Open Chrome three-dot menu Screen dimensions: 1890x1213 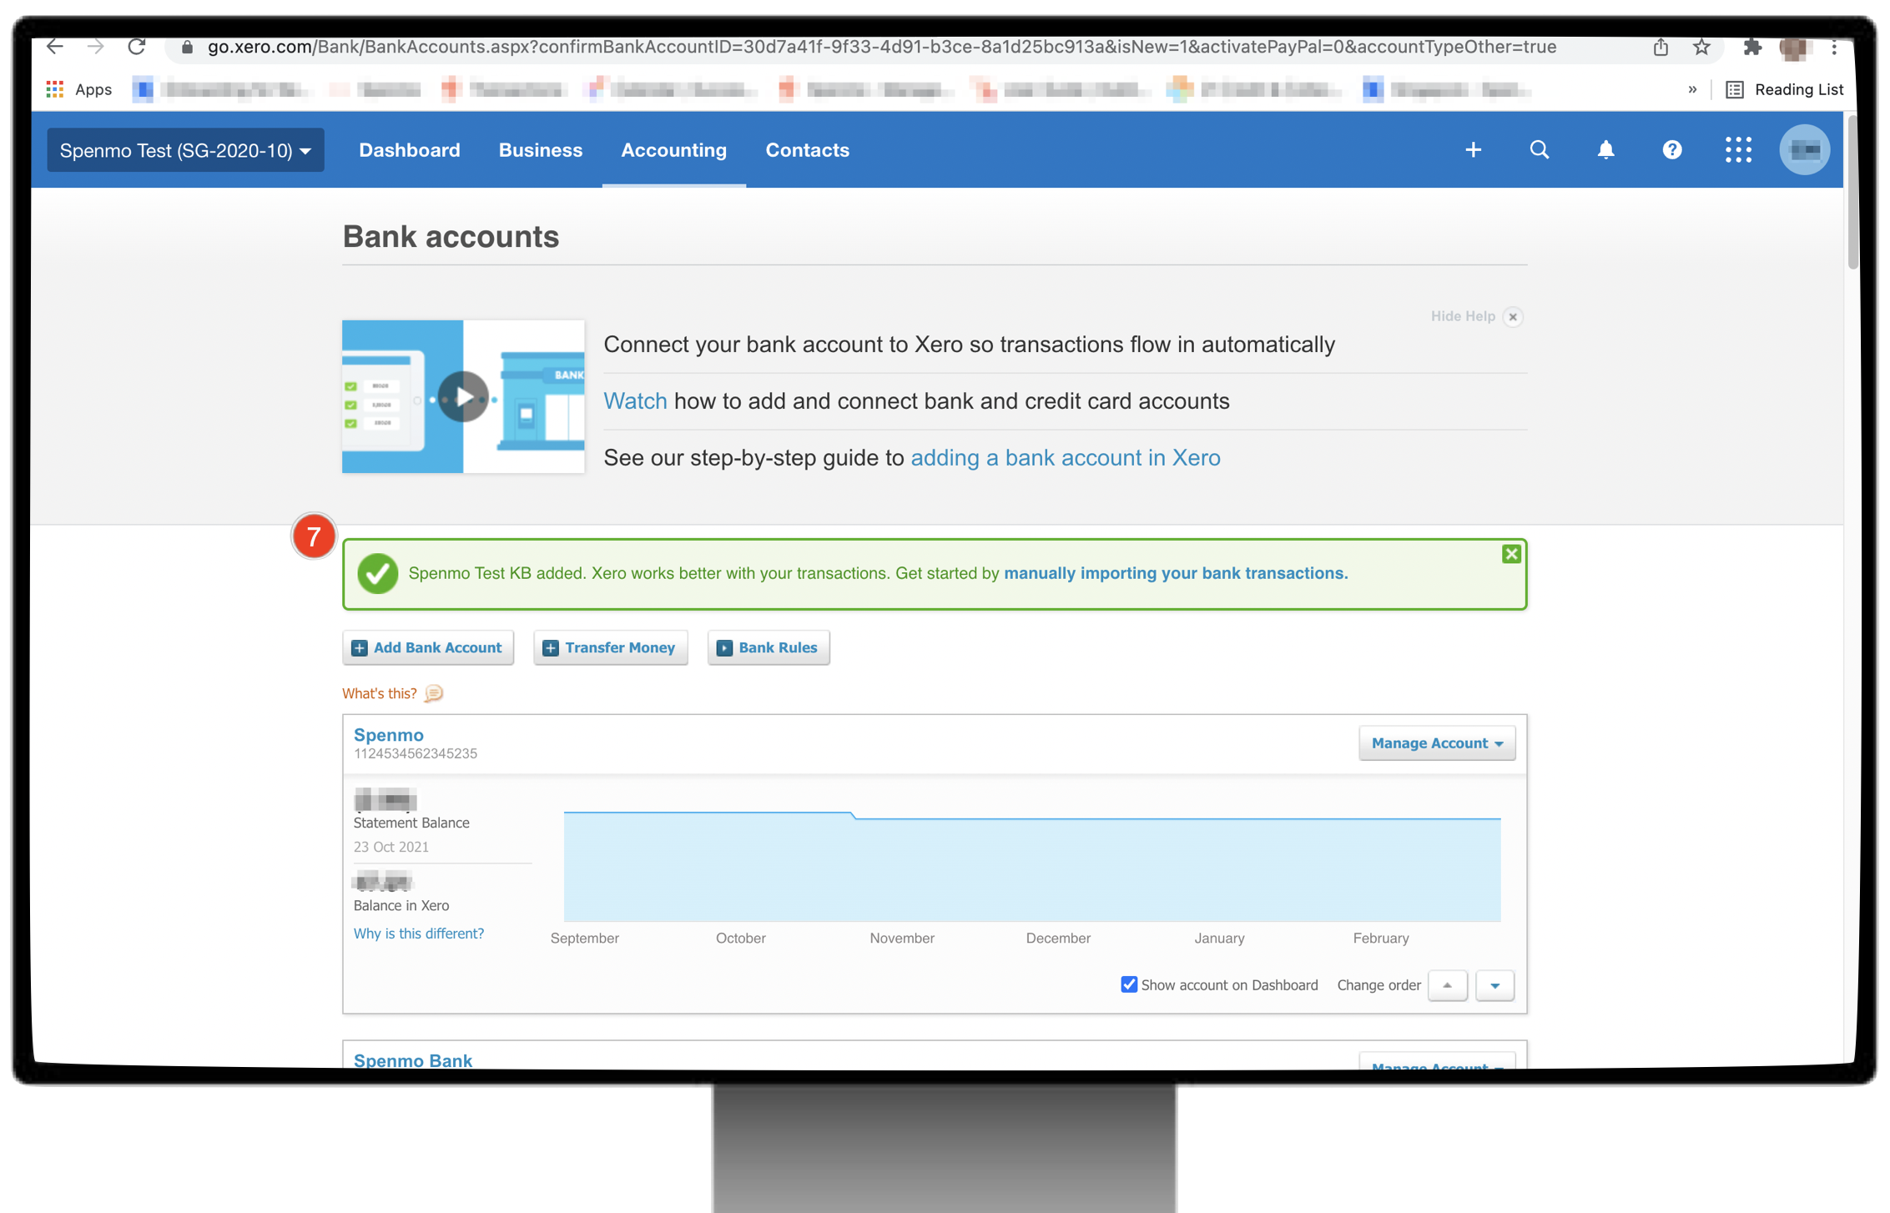[x=1834, y=48]
